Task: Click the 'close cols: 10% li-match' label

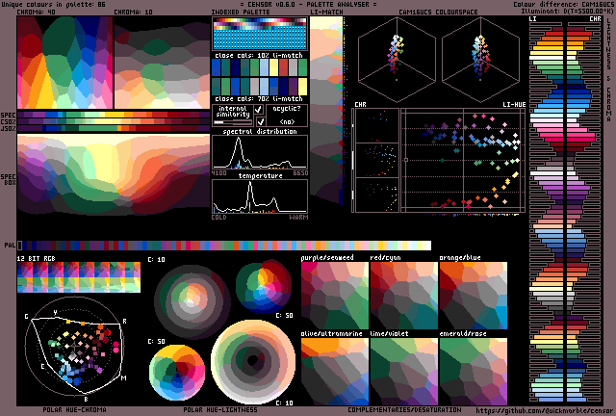Action: tap(259, 55)
